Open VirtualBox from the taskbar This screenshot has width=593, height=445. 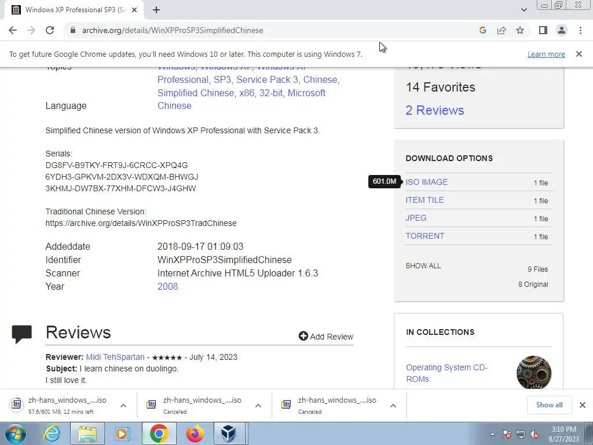point(229,433)
